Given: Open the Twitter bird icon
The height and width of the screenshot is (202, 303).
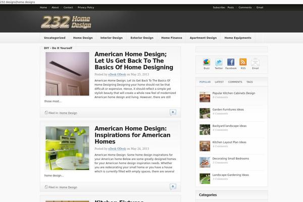Looking at the screenshot, I should (219, 62).
